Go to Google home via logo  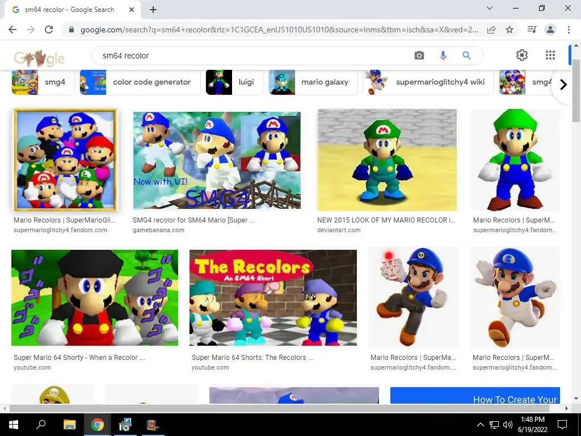tap(39, 57)
